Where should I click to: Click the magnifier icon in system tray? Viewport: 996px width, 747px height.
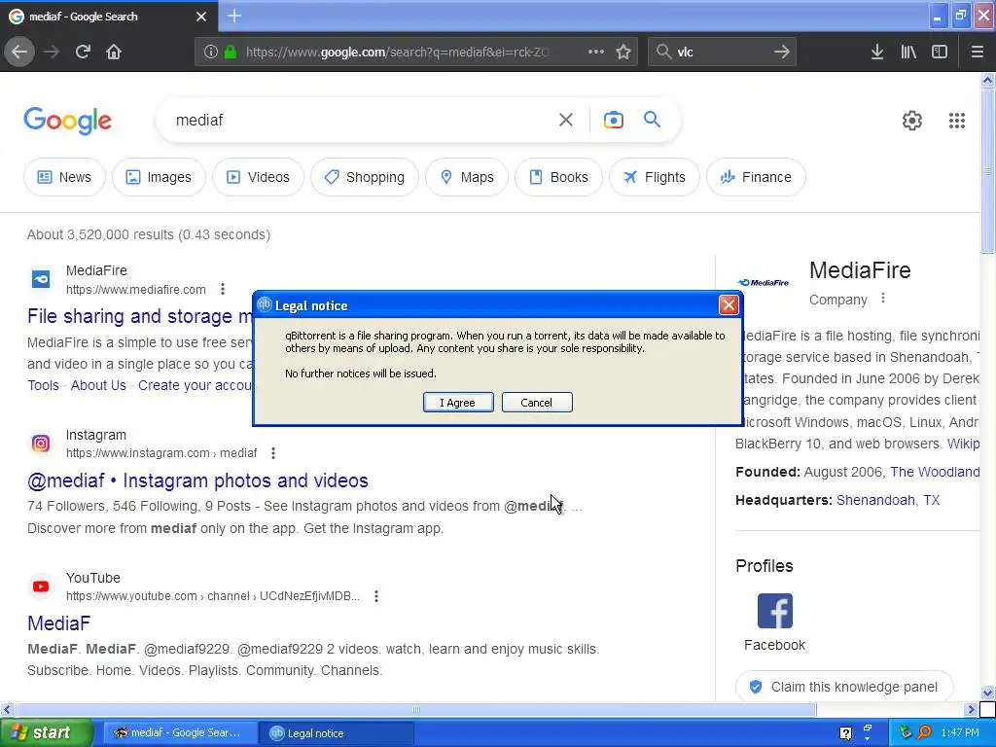click(924, 733)
